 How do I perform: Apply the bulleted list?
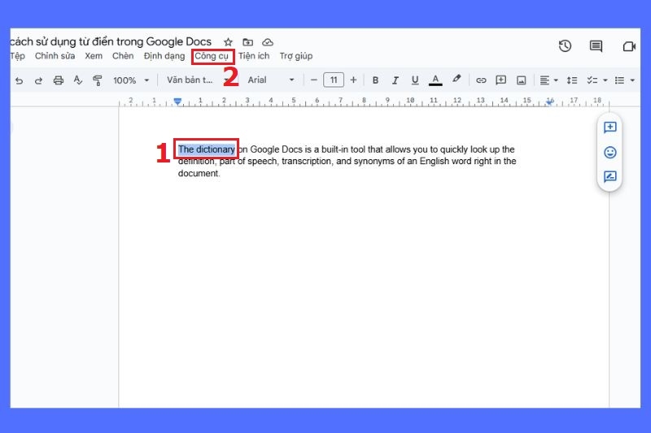[619, 80]
